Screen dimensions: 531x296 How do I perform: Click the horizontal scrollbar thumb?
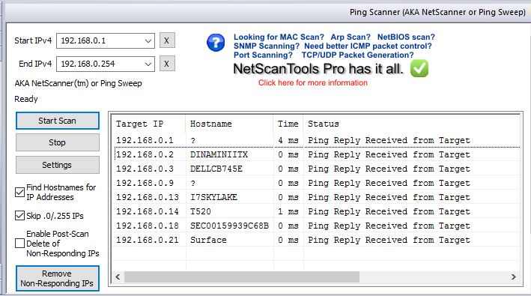click(x=242, y=277)
